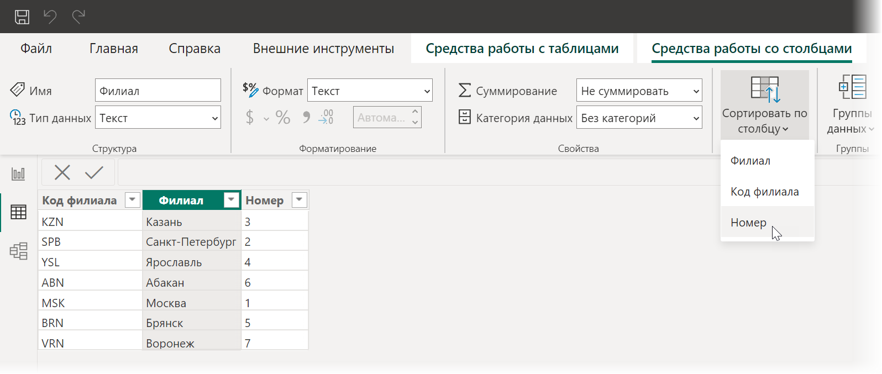Click the Формат label icon
The width and height of the screenshot is (882, 374).
pyautogui.click(x=250, y=89)
